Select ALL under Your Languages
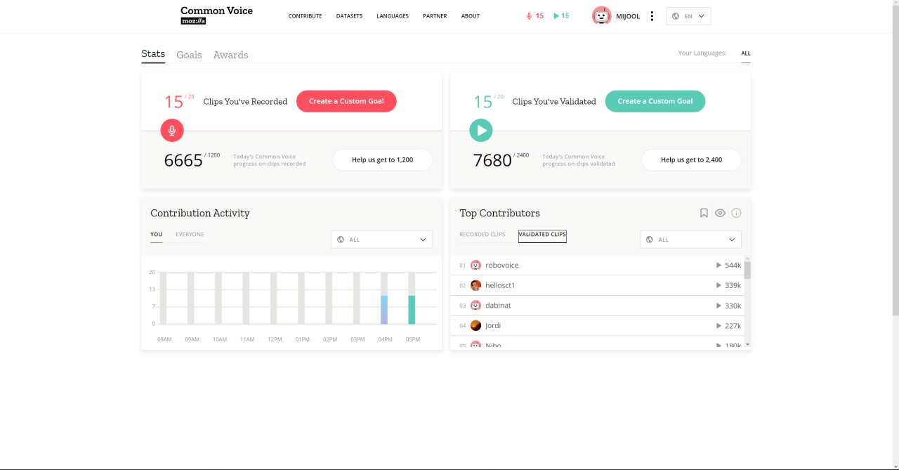The width and height of the screenshot is (899, 470). (x=746, y=53)
